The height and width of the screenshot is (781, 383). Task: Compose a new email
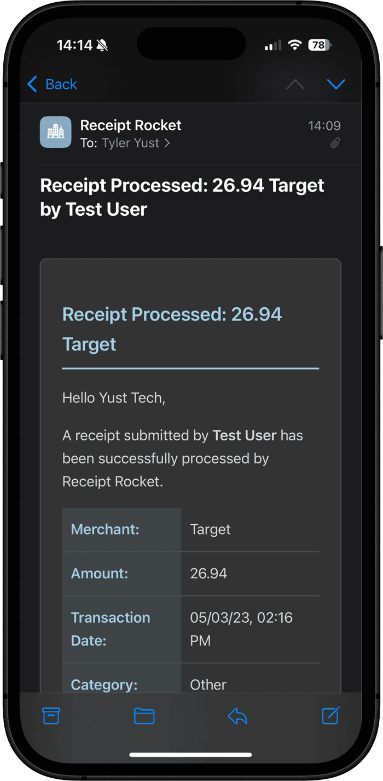click(x=330, y=716)
